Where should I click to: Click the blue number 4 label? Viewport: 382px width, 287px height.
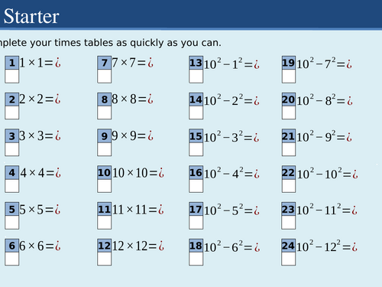point(12,173)
